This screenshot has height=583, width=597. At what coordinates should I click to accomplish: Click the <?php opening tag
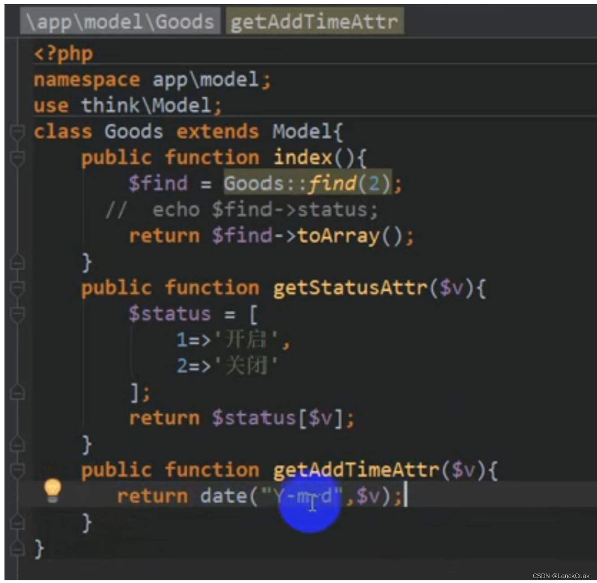click(x=64, y=54)
